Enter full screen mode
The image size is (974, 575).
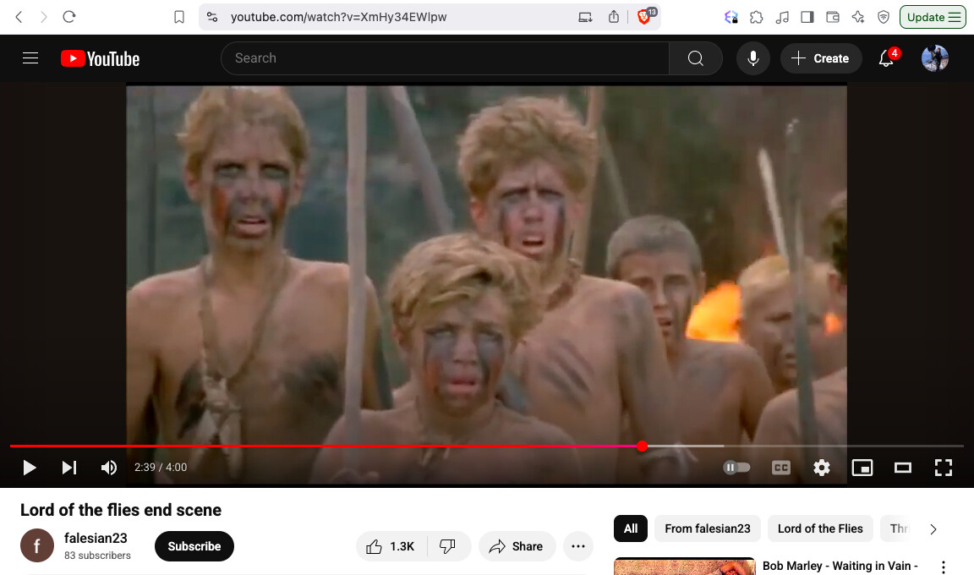pos(944,467)
